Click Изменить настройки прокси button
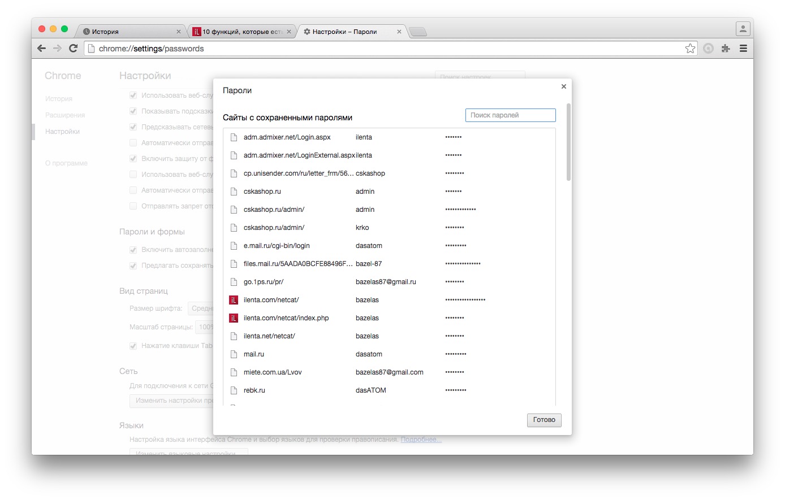Screen dimensions: 785x500 pos(172,401)
